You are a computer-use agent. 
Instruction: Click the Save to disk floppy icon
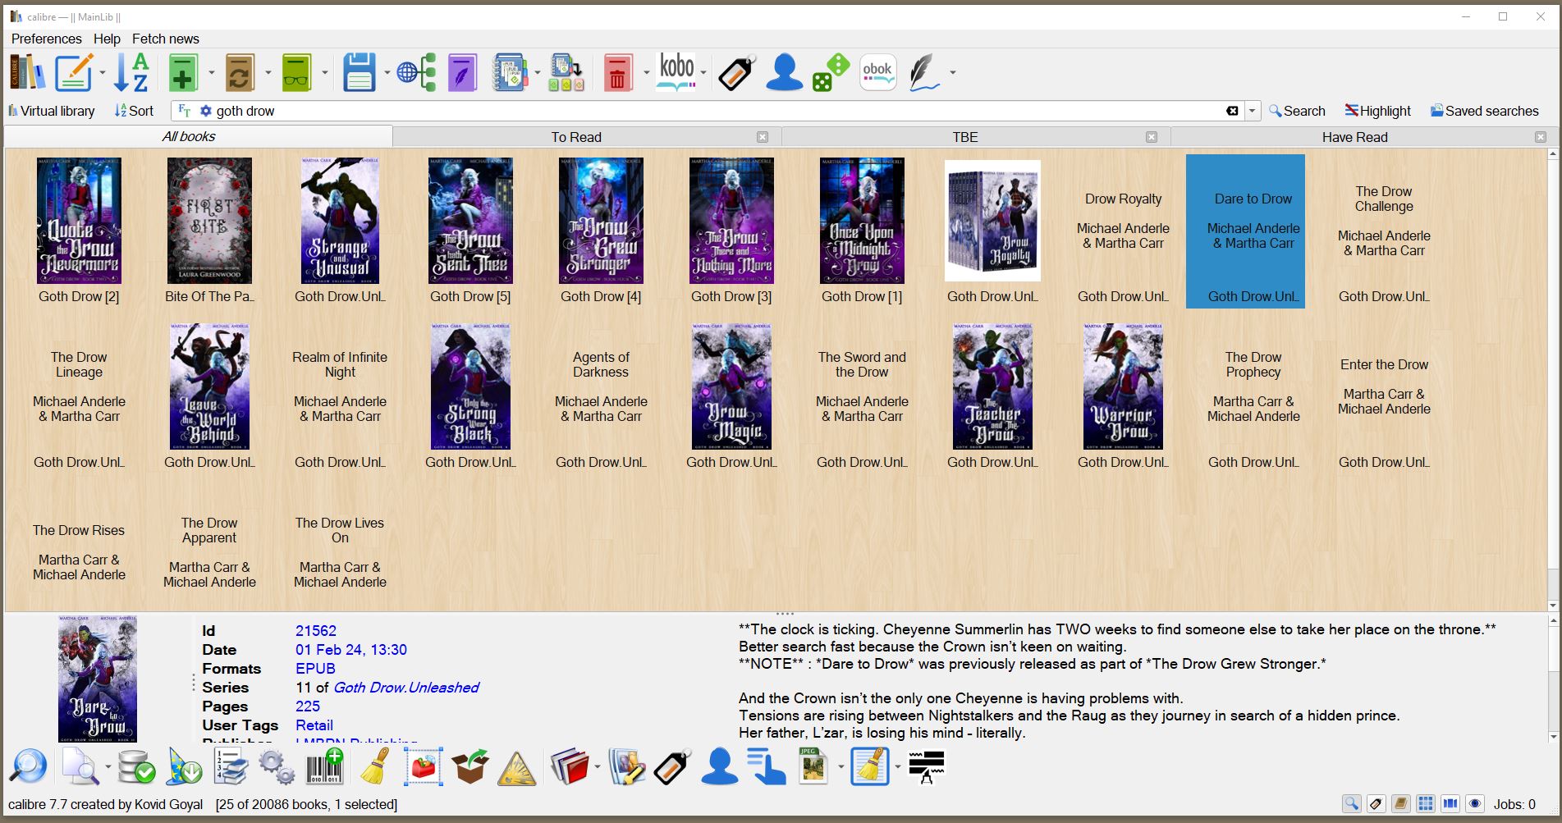pyautogui.click(x=359, y=72)
